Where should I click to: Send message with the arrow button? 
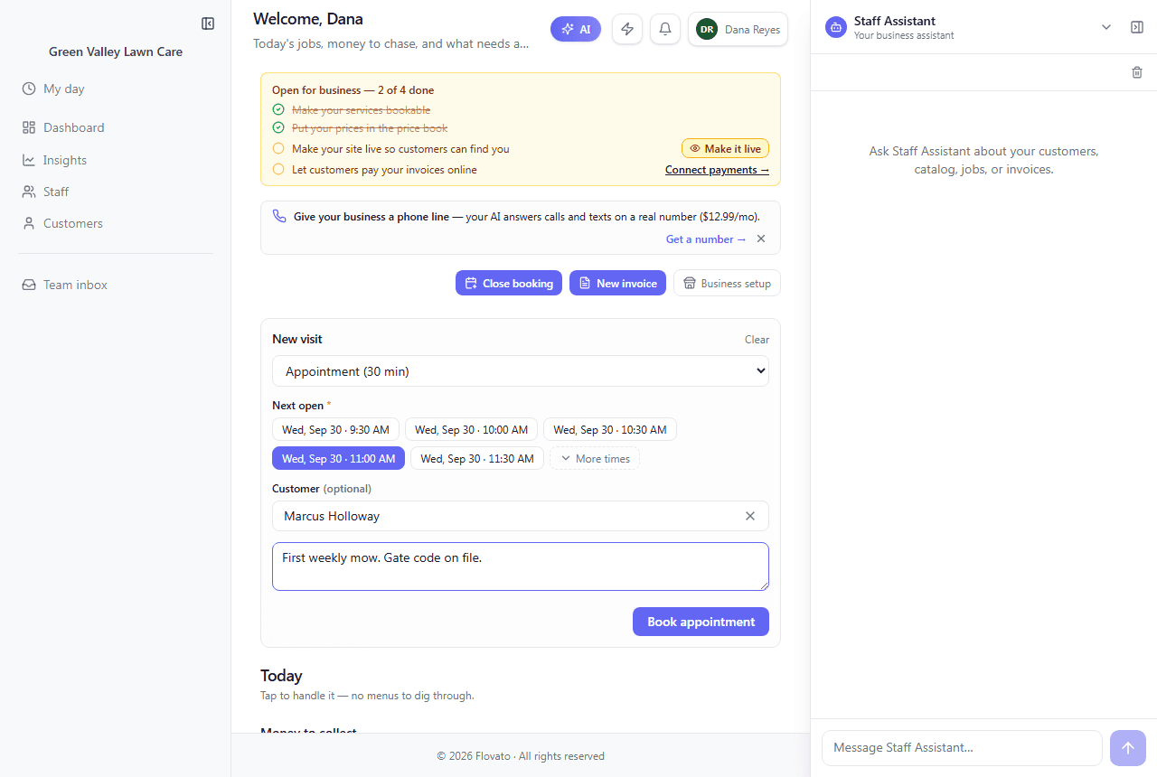click(1128, 748)
